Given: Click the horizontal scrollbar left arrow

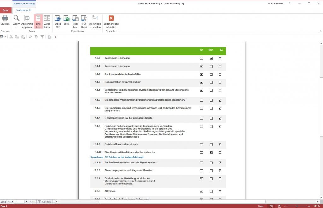Looking at the screenshot, I should [57, 202].
